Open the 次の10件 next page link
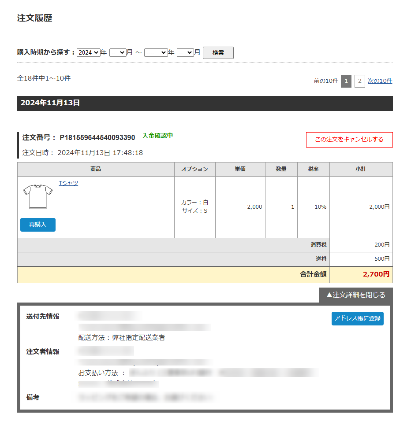411x421 pixels. 380,81
